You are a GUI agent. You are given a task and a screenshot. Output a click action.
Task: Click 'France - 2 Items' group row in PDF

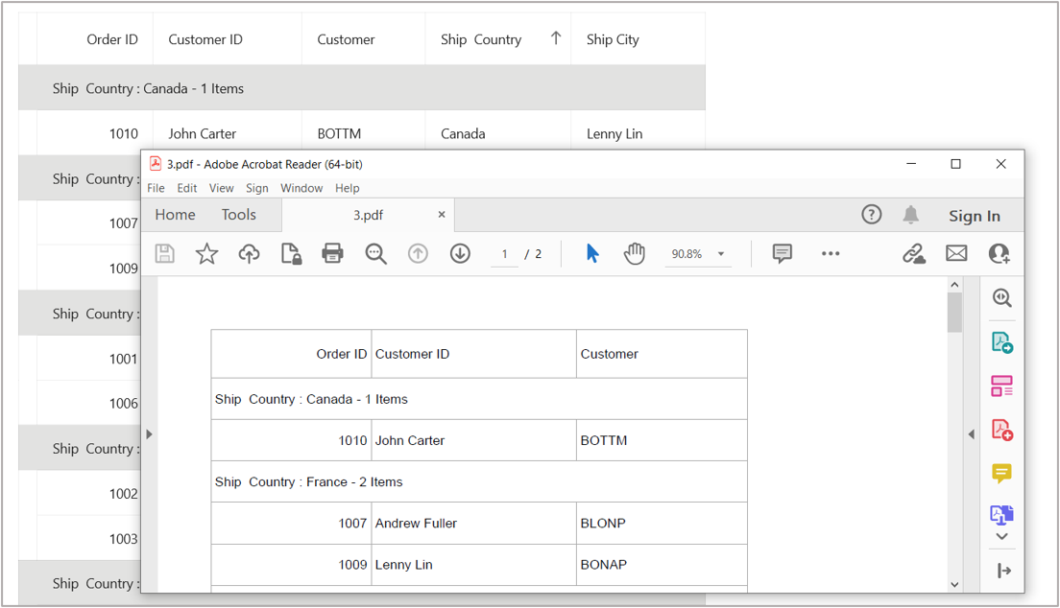[x=479, y=481]
